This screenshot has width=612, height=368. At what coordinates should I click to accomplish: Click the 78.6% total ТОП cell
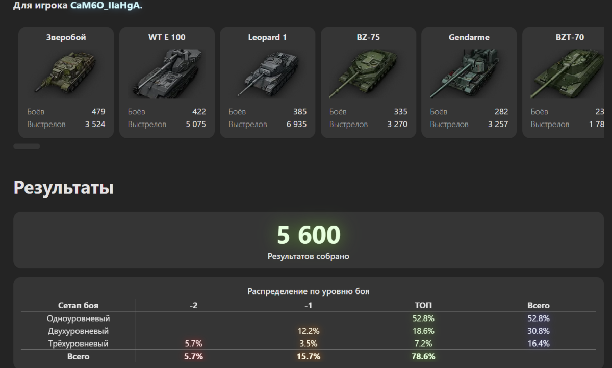click(x=423, y=357)
